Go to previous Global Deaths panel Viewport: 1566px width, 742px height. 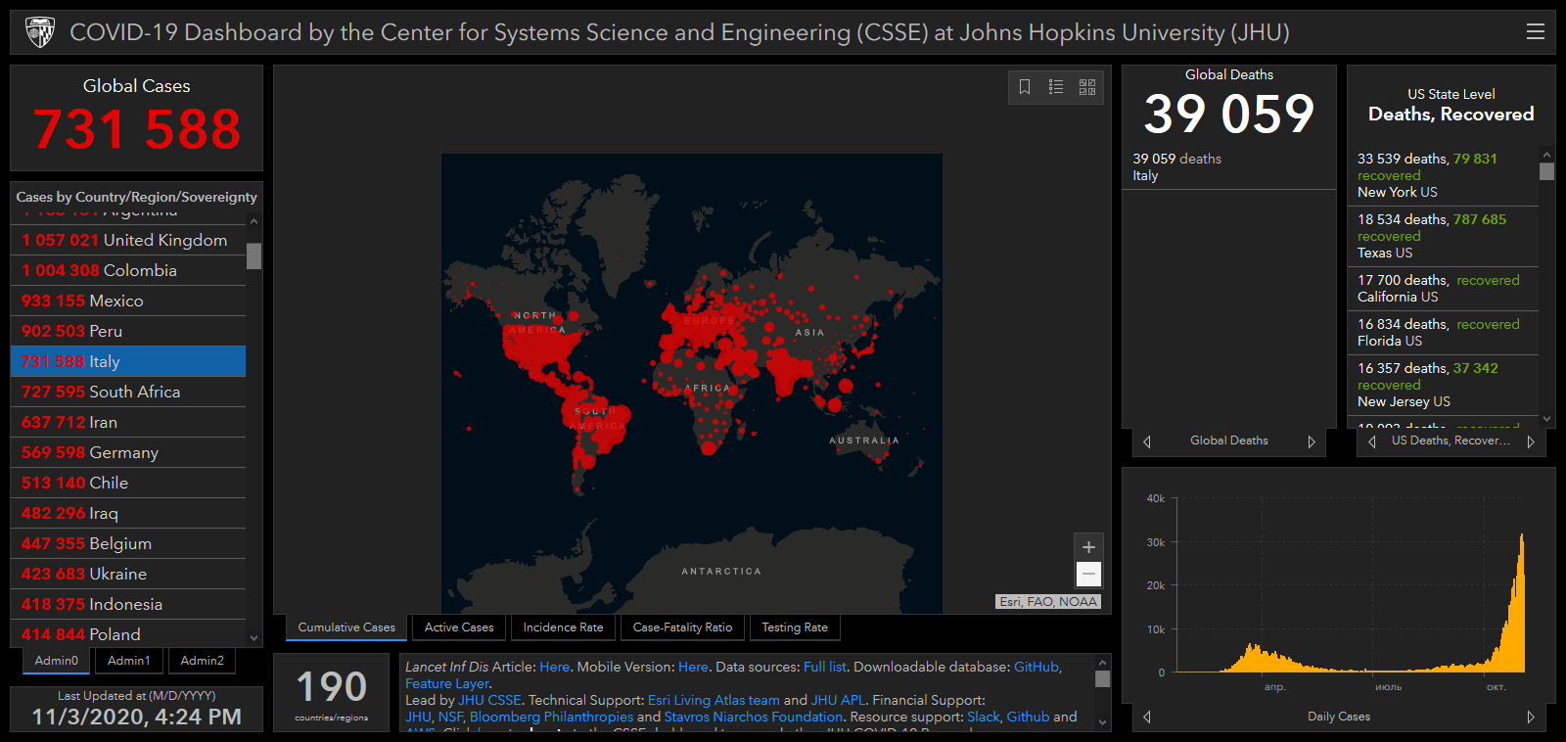(1147, 441)
